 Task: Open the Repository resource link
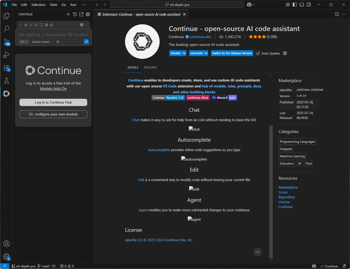[x=287, y=197]
